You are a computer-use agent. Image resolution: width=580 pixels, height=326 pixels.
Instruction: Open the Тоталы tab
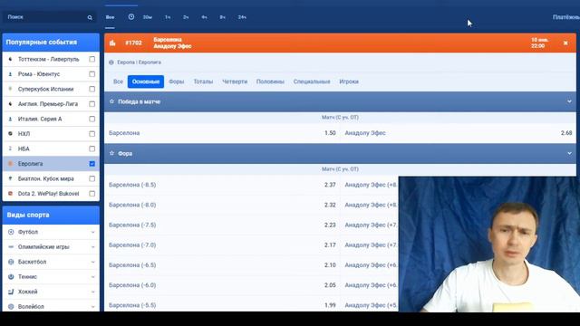pyautogui.click(x=203, y=81)
